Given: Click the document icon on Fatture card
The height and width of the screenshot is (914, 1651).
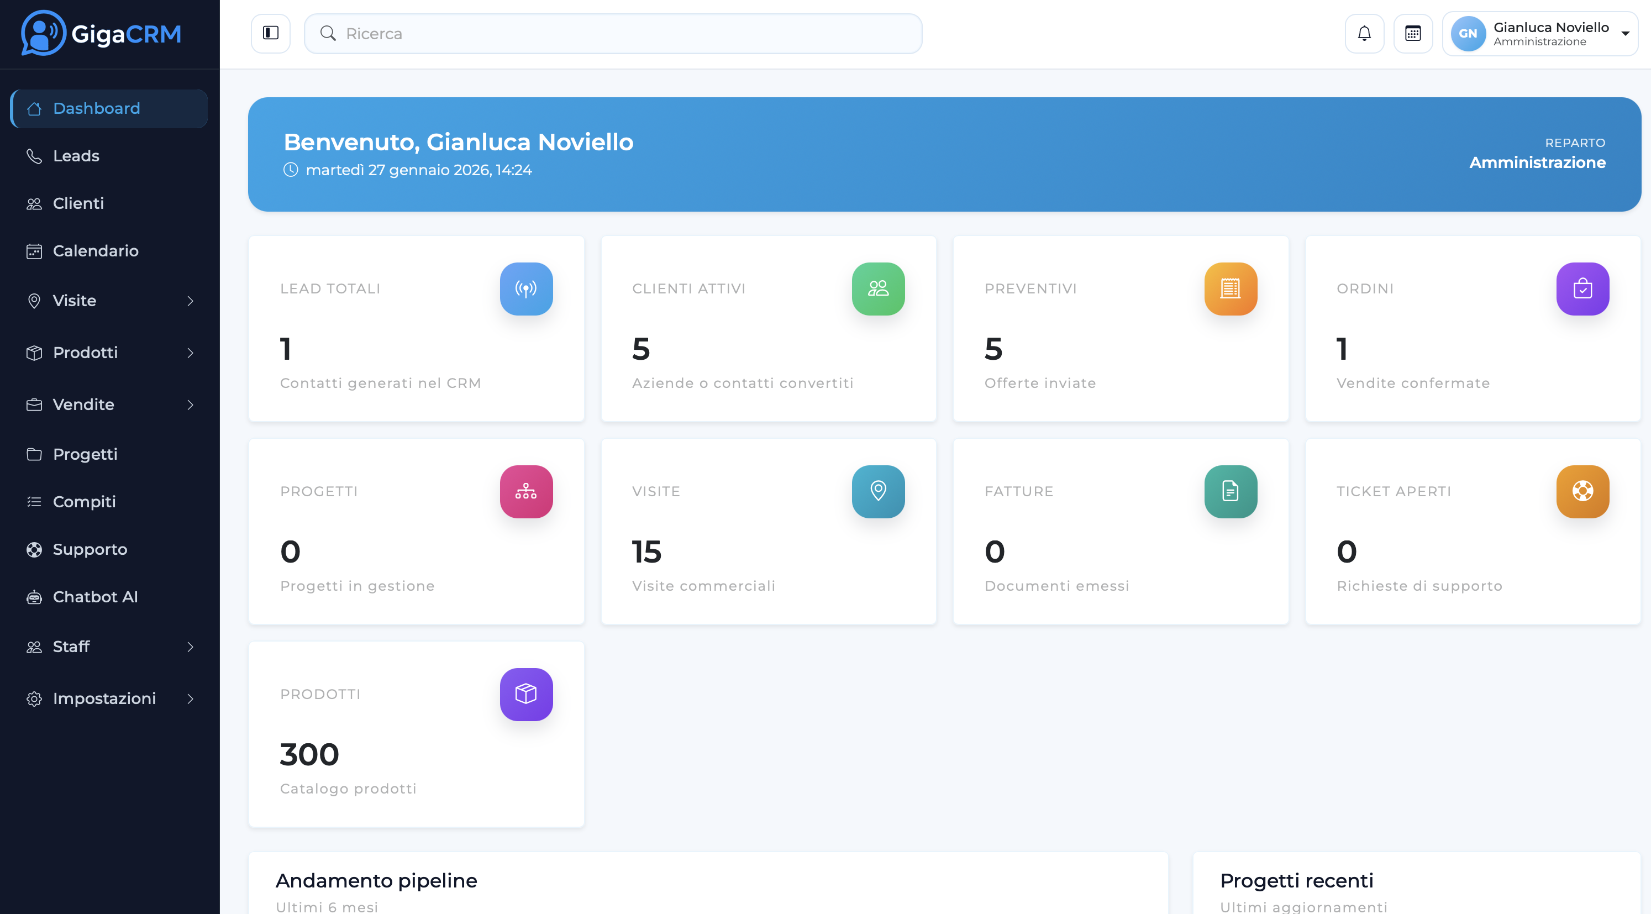Looking at the screenshot, I should coord(1230,492).
